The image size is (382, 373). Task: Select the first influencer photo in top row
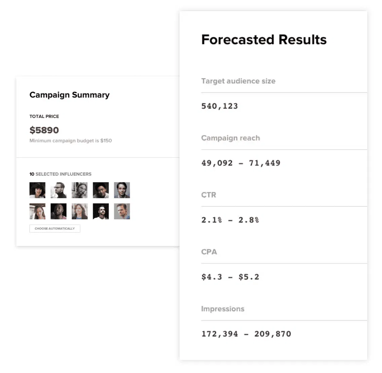pos(37,190)
